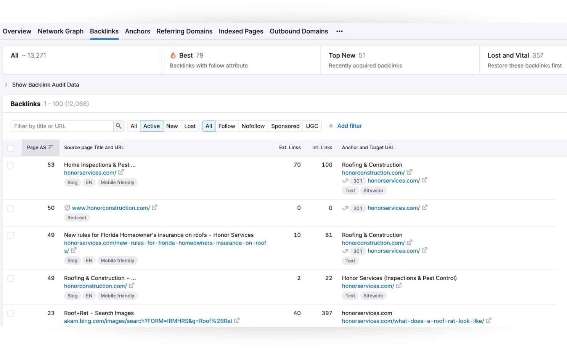Filter by Sponsored attribute

pyautogui.click(x=285, y=126)
